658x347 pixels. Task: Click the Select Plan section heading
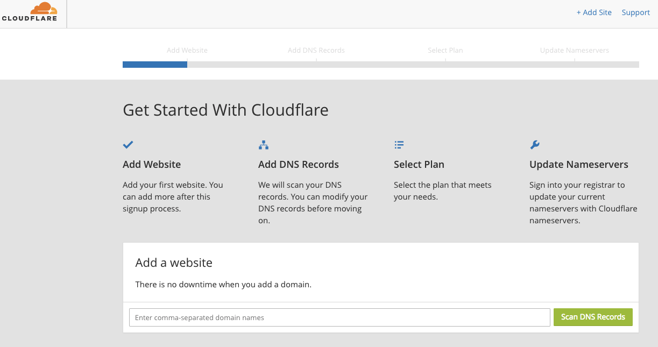[x=419, y=165]
